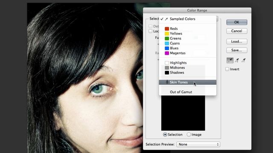Click the Load... button
273x153 pixels.
tap(237, 42)
